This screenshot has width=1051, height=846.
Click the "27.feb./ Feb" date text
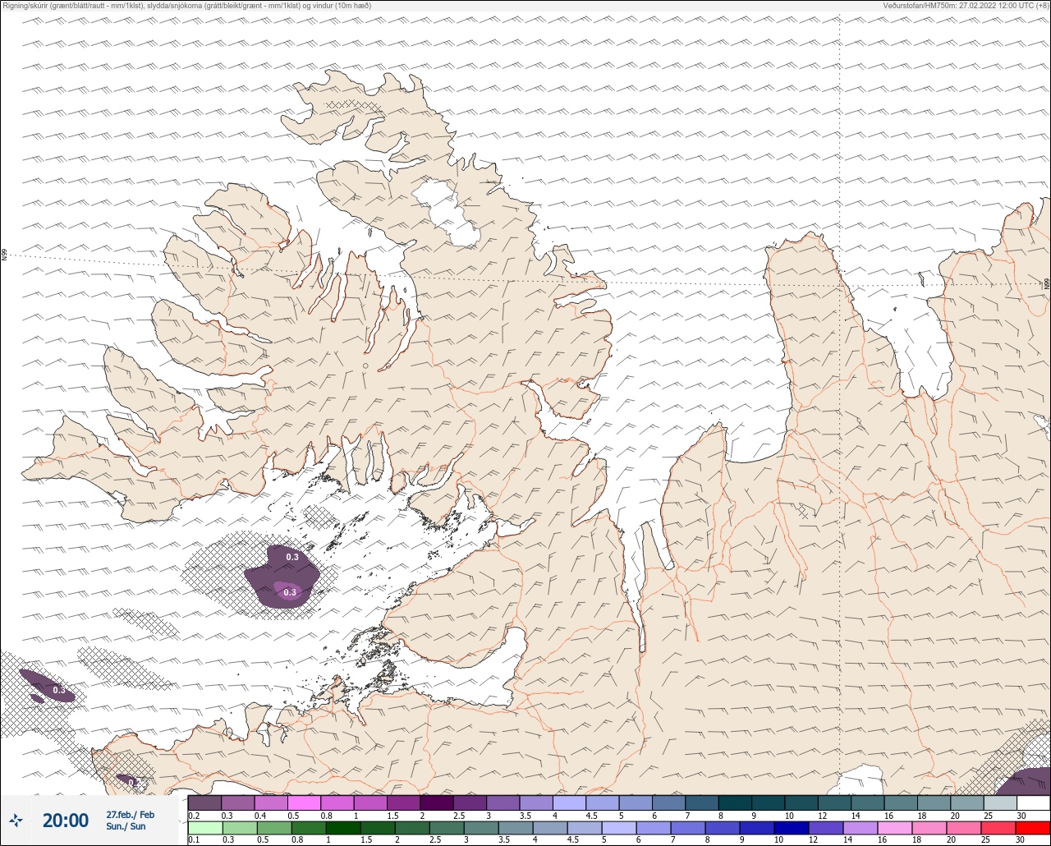coord(131,814)
